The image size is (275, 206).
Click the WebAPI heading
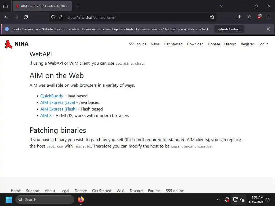click(41, 54)
